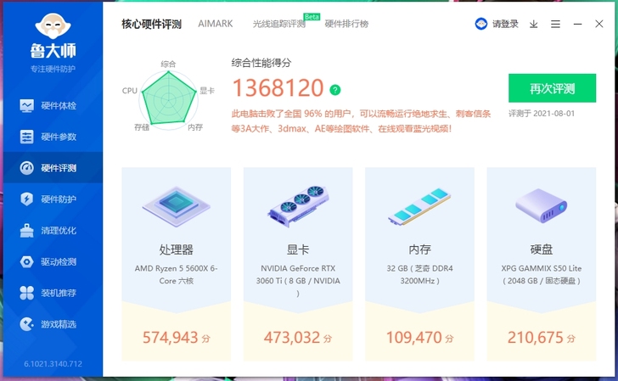Click version number 6.1021.3140.712
The image size is (618, 381).
tap(53, 364)
